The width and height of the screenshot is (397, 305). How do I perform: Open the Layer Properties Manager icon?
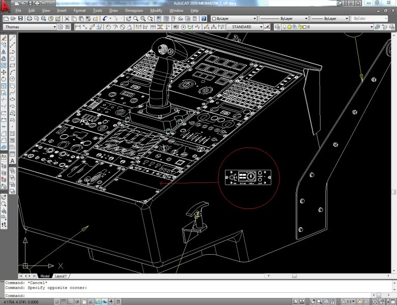coord(277,27)
